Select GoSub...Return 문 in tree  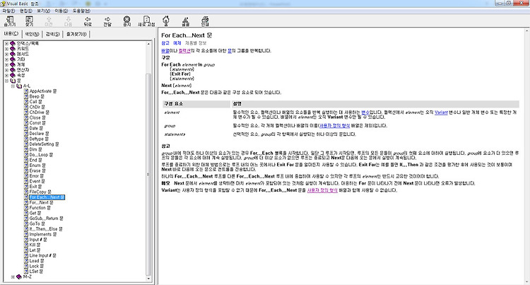(x=47, y=219)
